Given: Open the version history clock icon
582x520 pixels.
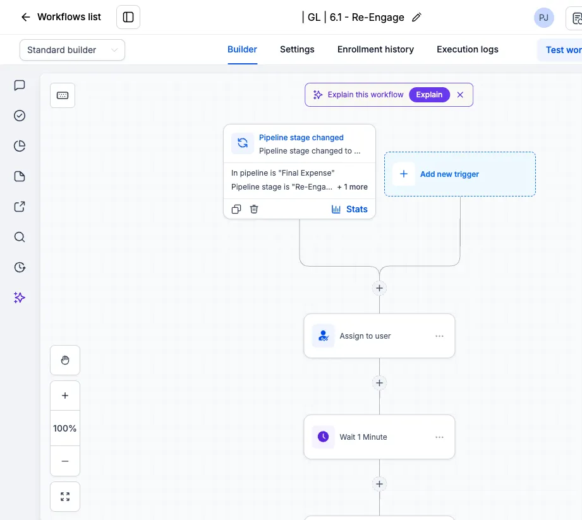Looking at the screenshot, I should coord(20,267).
